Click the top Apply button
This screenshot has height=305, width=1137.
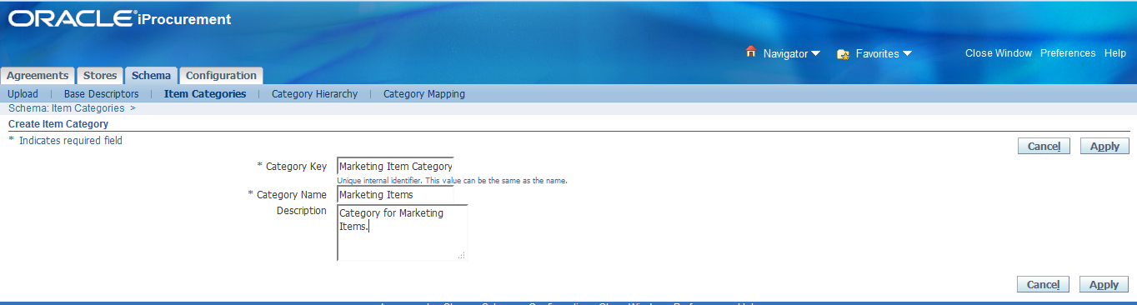[1104, 146]
